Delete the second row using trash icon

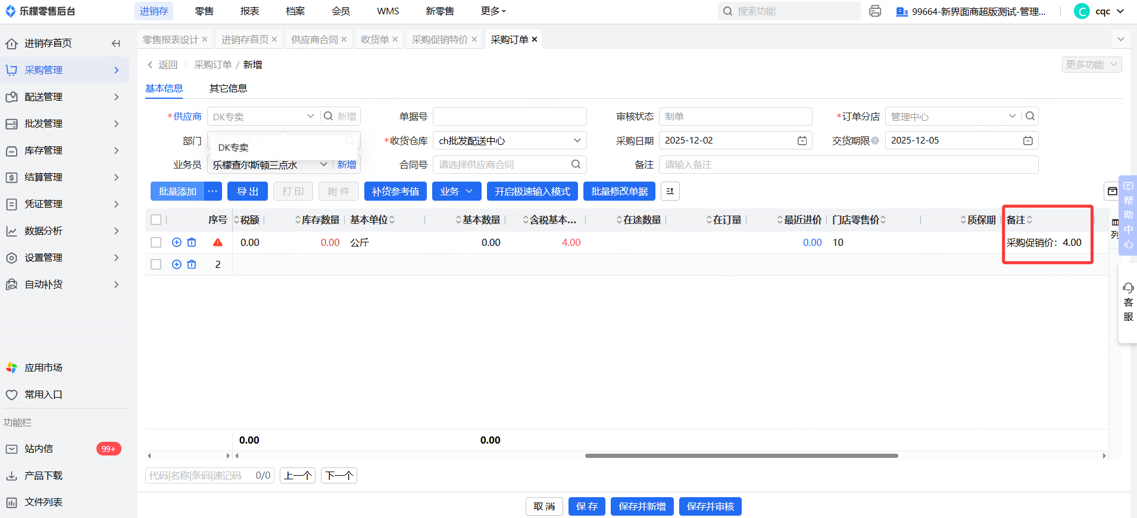click(192, 264)
